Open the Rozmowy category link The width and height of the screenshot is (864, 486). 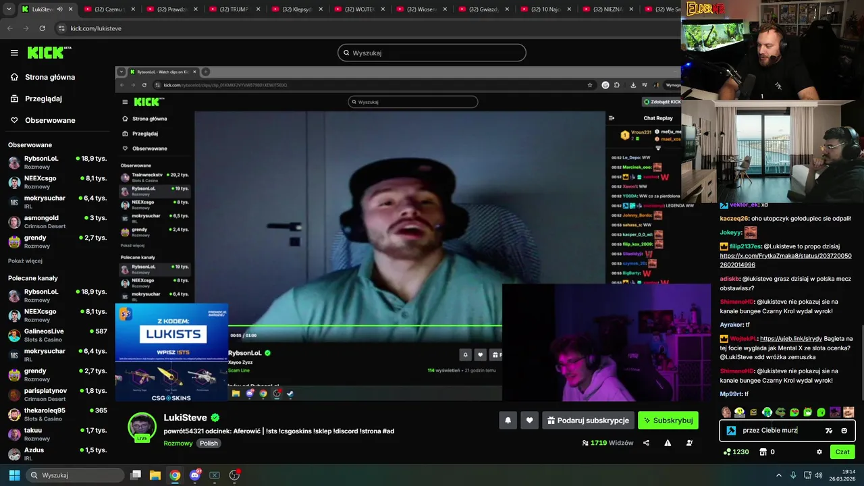coord(178,443)
